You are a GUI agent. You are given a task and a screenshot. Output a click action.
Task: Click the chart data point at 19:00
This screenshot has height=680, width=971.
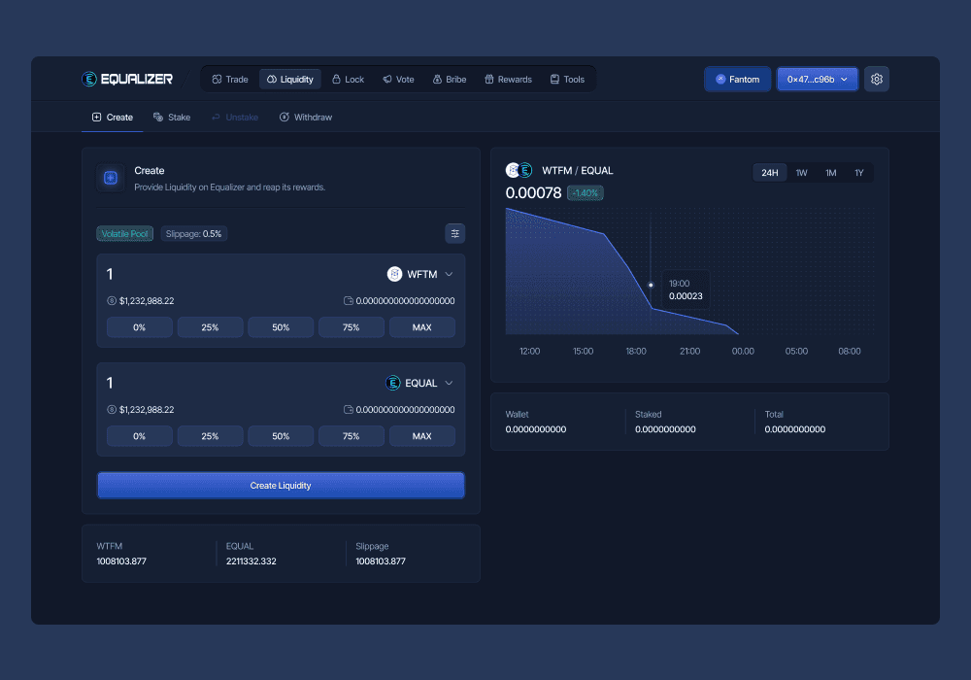point(651,285)
